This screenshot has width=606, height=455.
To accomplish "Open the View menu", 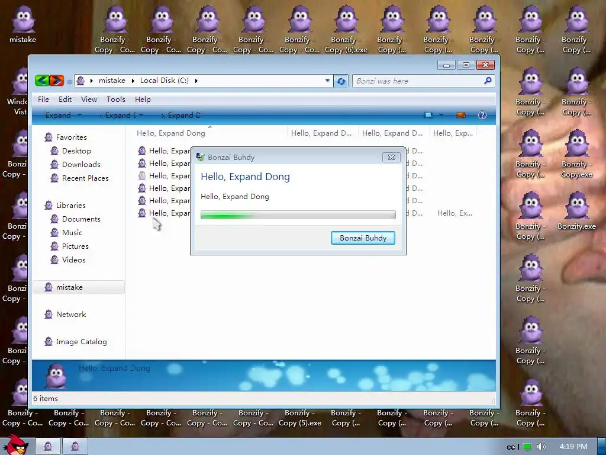I will (89, 100).
